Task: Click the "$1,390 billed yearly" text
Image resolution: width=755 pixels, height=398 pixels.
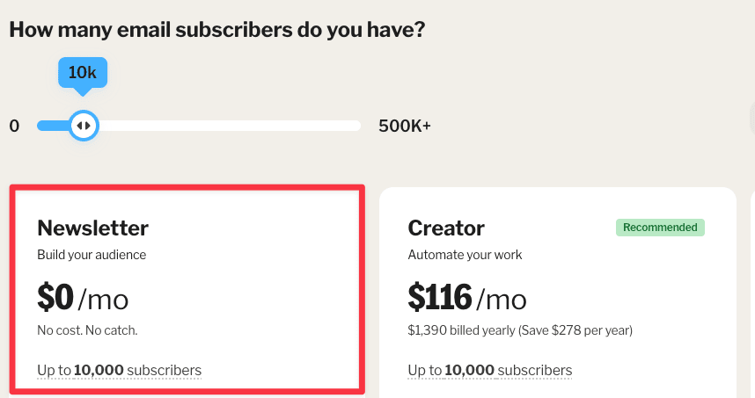Action: tap(458, 331)
